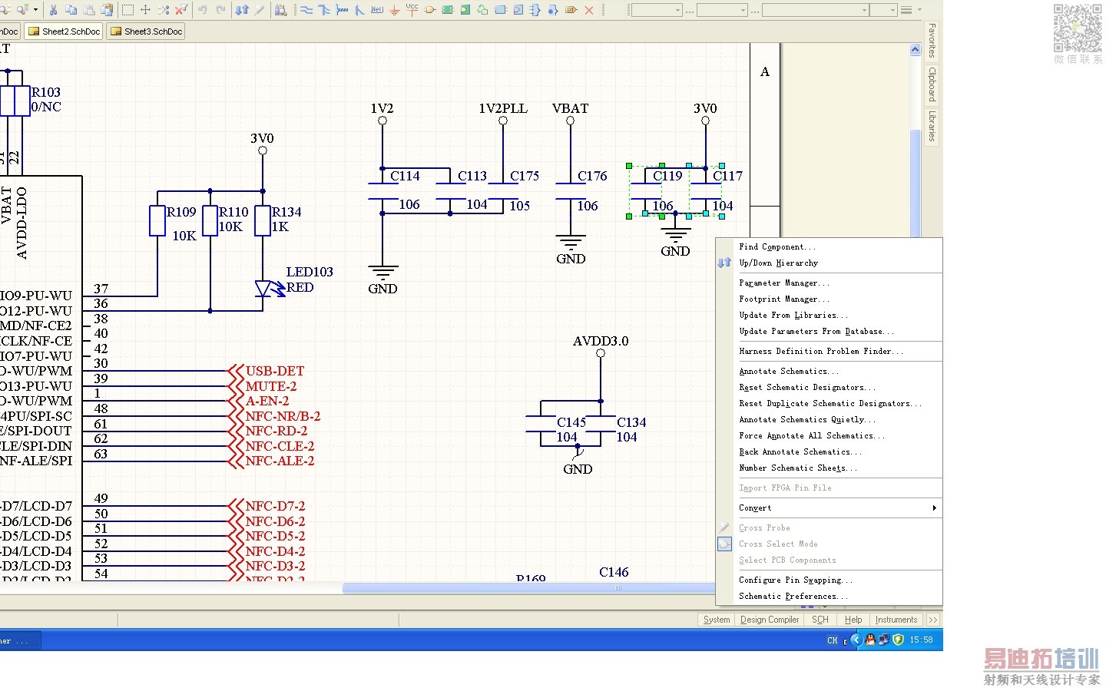Select the Place Wire tool
Screen dimensions: 1106x691
click(306, 10)
